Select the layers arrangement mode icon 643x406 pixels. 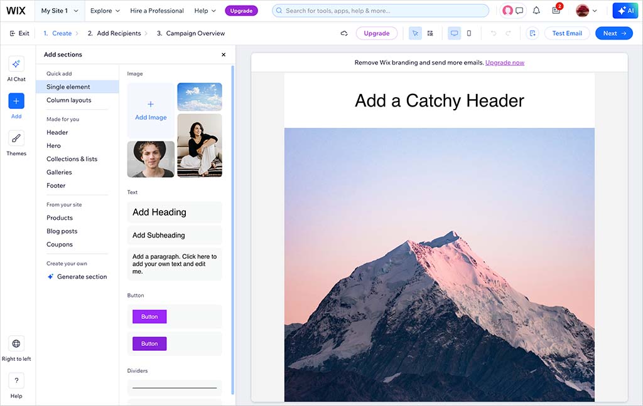tap(430, 33)
